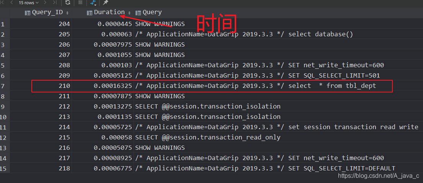The height and width of the screenshot is (183, 423).
Task: Click the 'SET SQL_SELECT_LIMIT=DEFAULT' query cell
Action: point(265,168)
